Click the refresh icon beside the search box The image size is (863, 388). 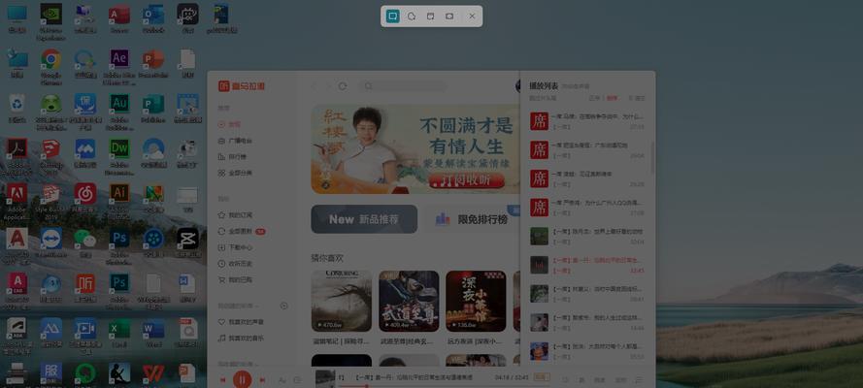343,86
